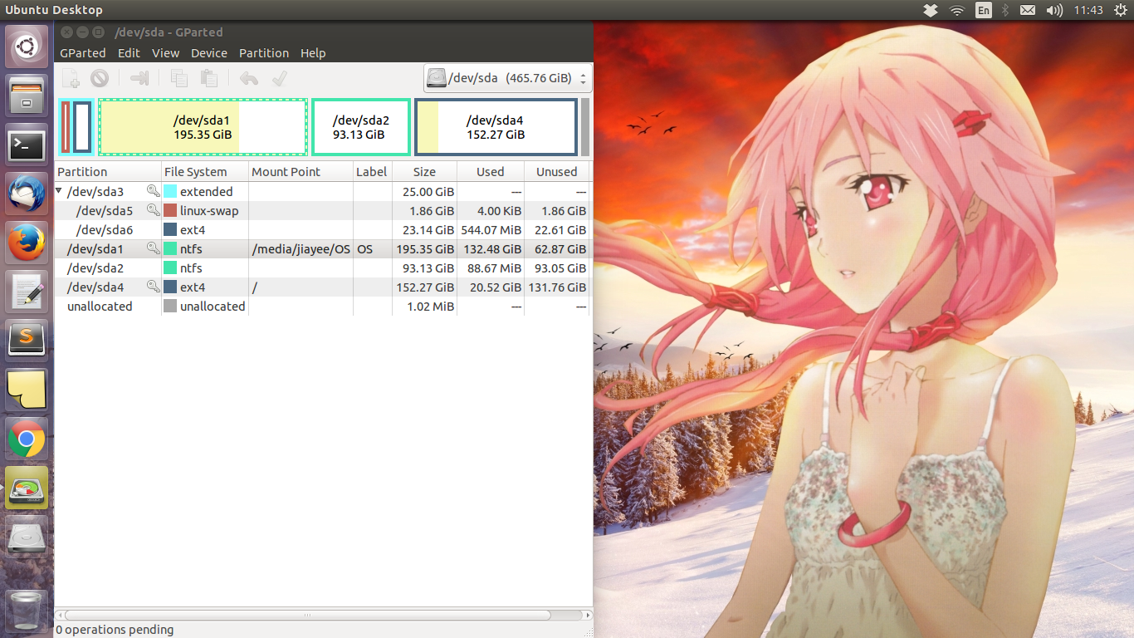The width and height of the screenshot is (1134, 638).
Task: Launch Firefox from the launcher
Action: [27, 244]
